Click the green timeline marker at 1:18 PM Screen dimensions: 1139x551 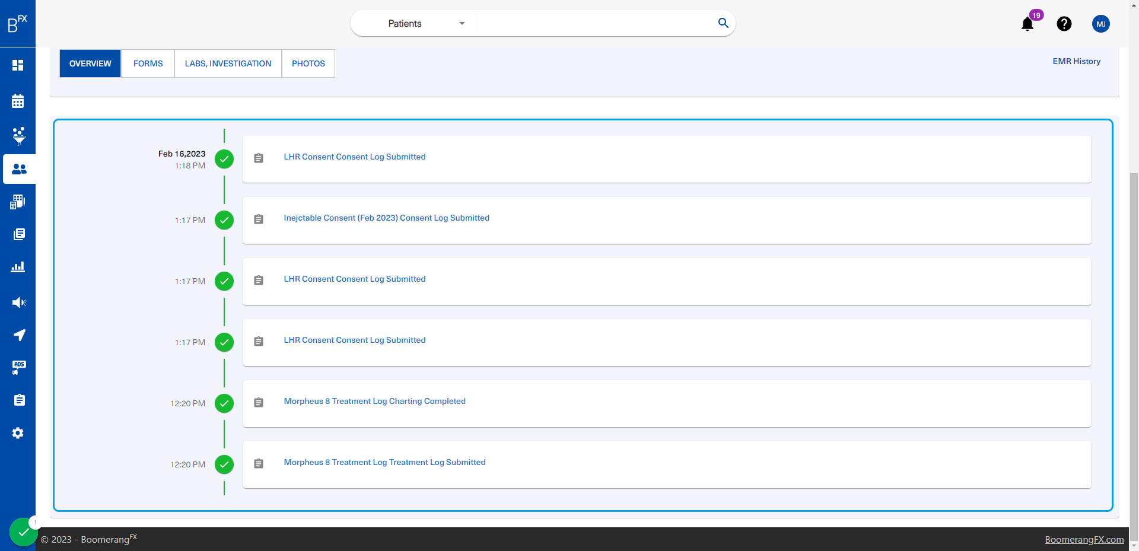pyautogui.click(x=224, y=159)
